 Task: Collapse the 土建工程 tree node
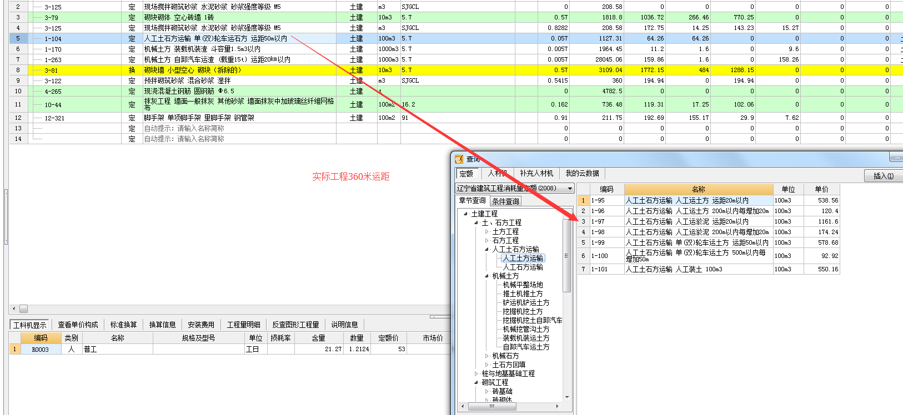[466, 214]
